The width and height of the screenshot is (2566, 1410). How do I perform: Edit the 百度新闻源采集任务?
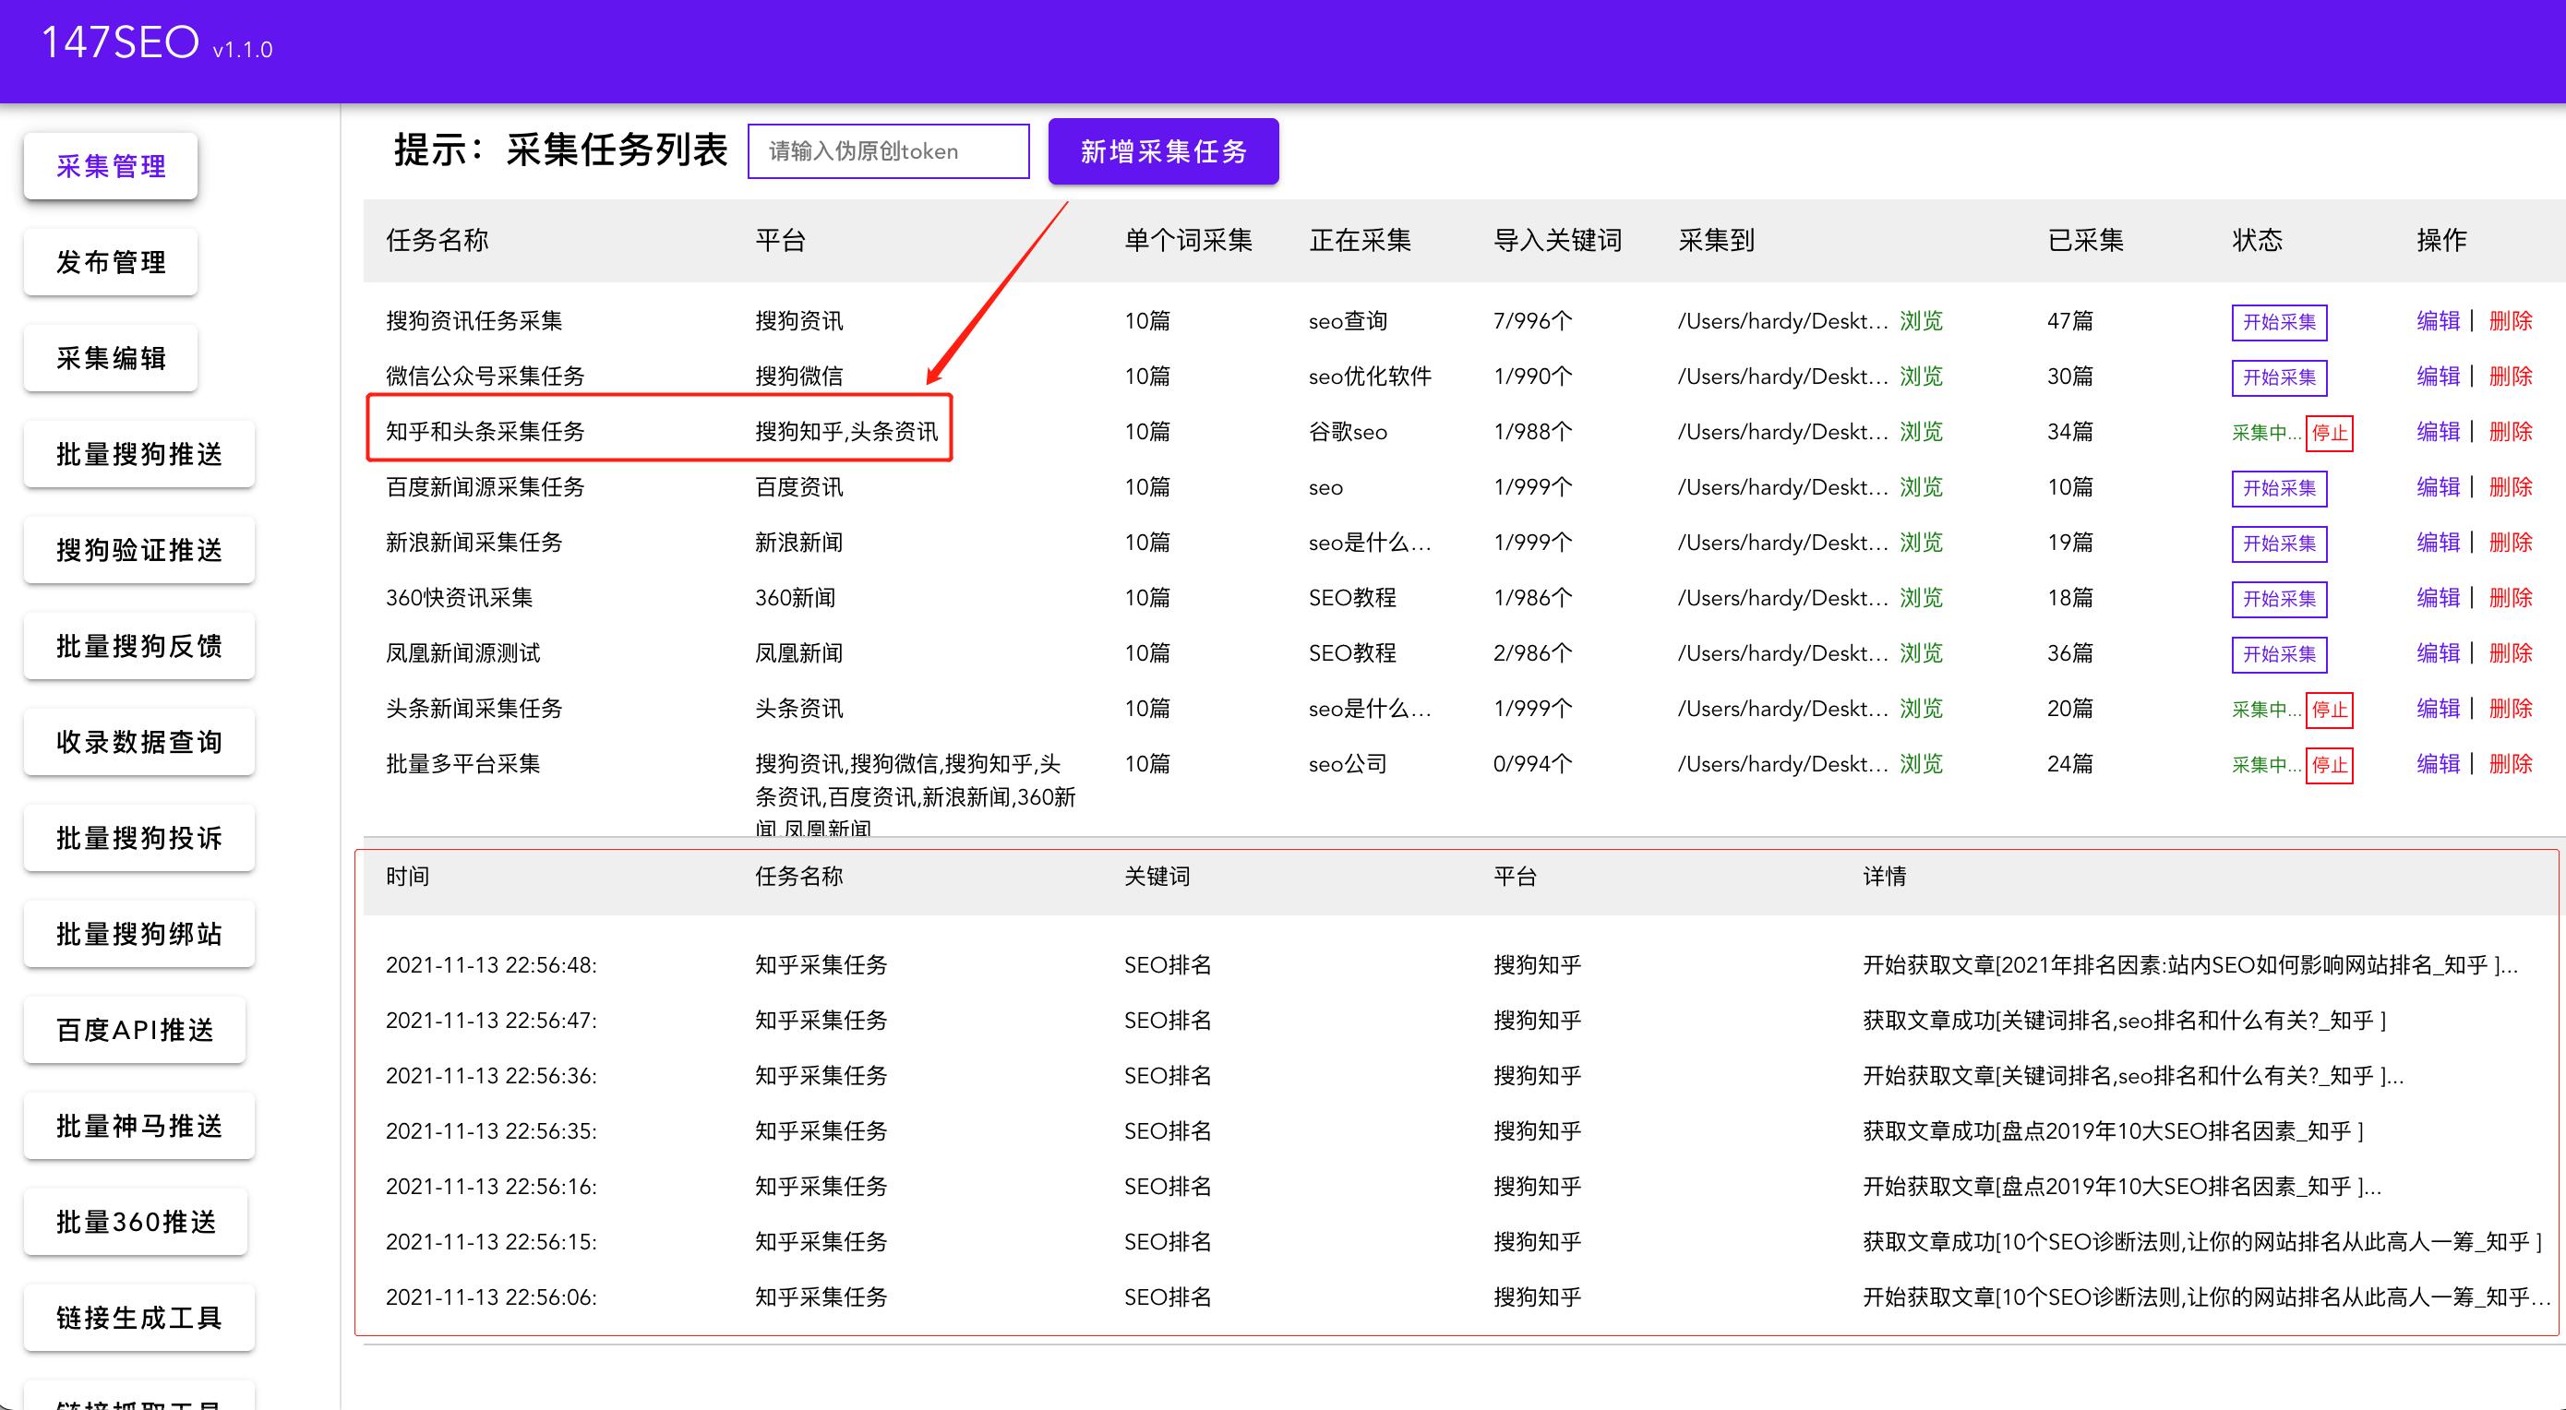click(x=2439, y=487)
